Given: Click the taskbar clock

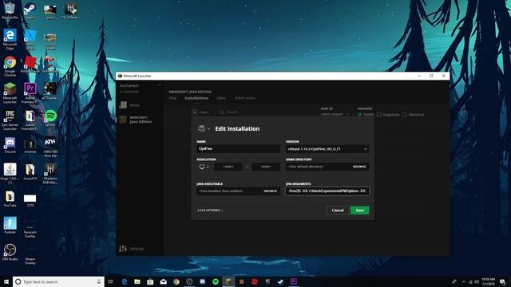Looking at the screenshot, I should click(488, 281).
